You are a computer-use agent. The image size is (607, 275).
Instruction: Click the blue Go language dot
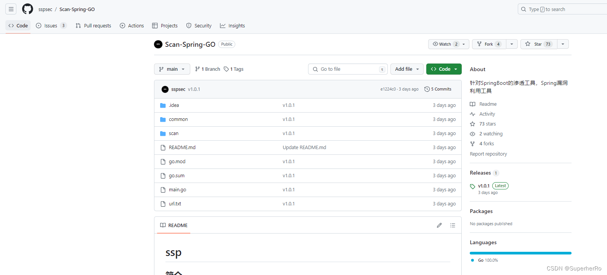click(472, 260)
